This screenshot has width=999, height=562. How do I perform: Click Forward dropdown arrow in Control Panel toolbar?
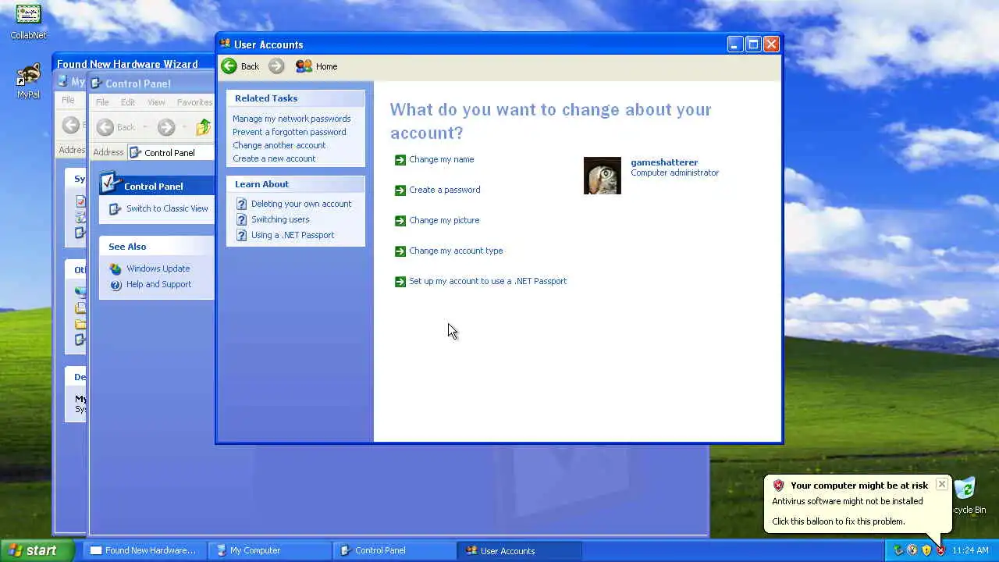pos(184,127)
